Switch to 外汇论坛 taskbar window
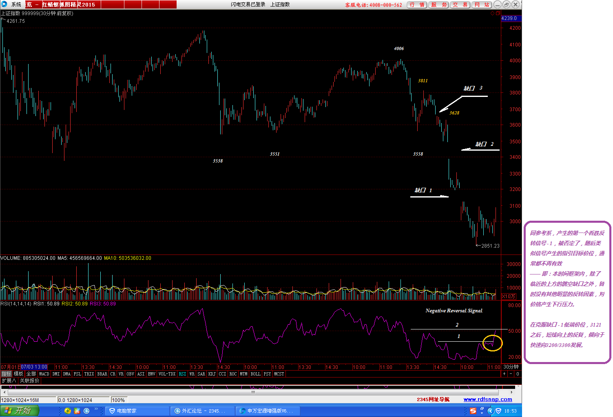The width and height of the screenshot is (613, 417). tap(203, 411)
